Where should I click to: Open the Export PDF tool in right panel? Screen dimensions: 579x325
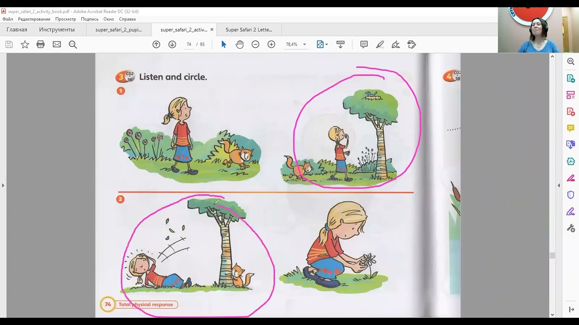(x=571, y=79)
